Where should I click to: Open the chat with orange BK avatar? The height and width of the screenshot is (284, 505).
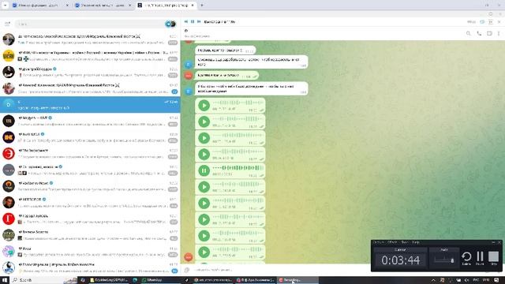90,137
